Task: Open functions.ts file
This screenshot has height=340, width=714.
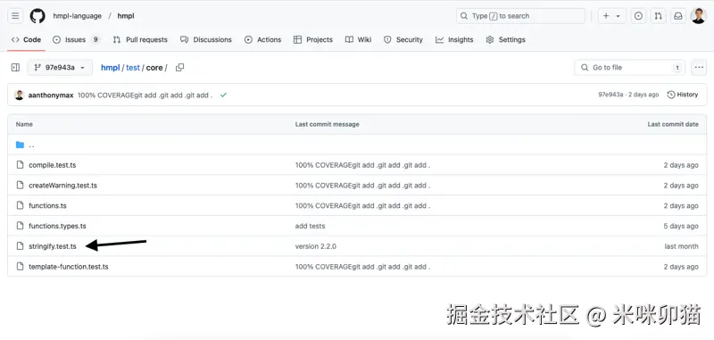Action: pyautogui.click(x=47, y=206)
